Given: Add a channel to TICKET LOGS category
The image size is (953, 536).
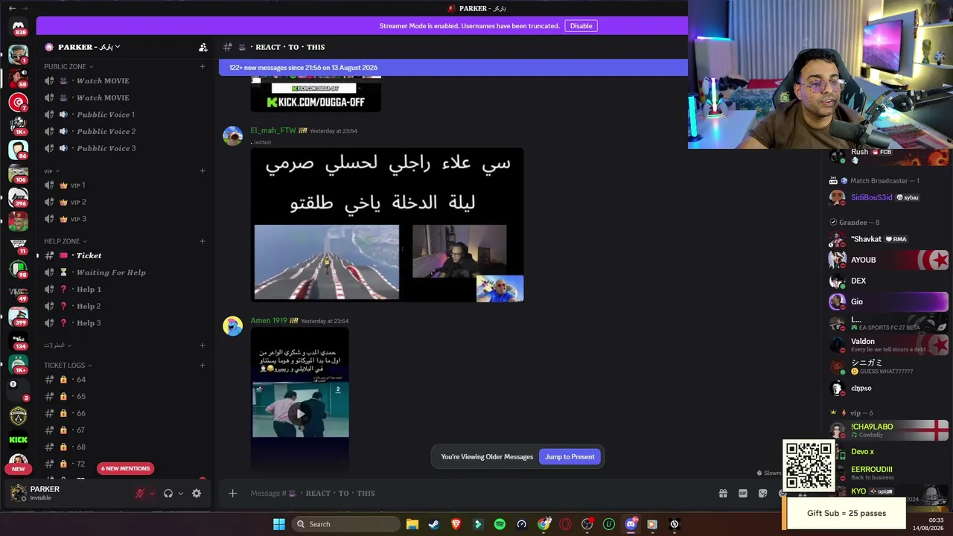Looking at the screenshot, I should 203,365.
